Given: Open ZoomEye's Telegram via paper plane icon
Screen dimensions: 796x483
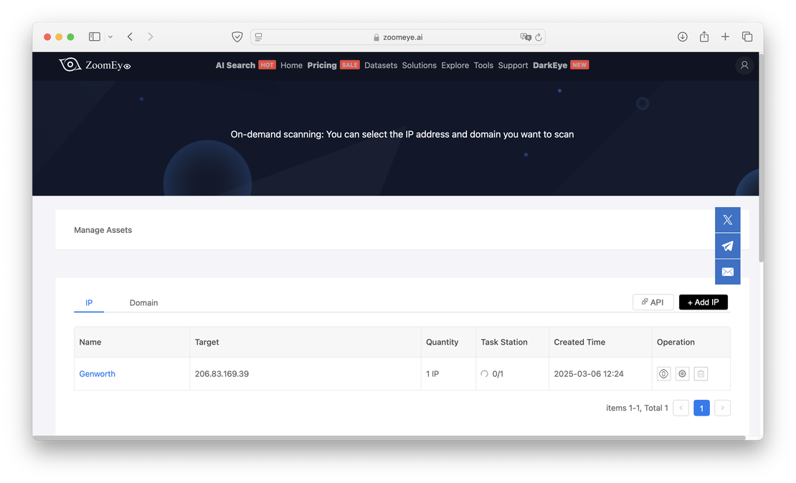Looking at the screenshot, I should (727, 245).
